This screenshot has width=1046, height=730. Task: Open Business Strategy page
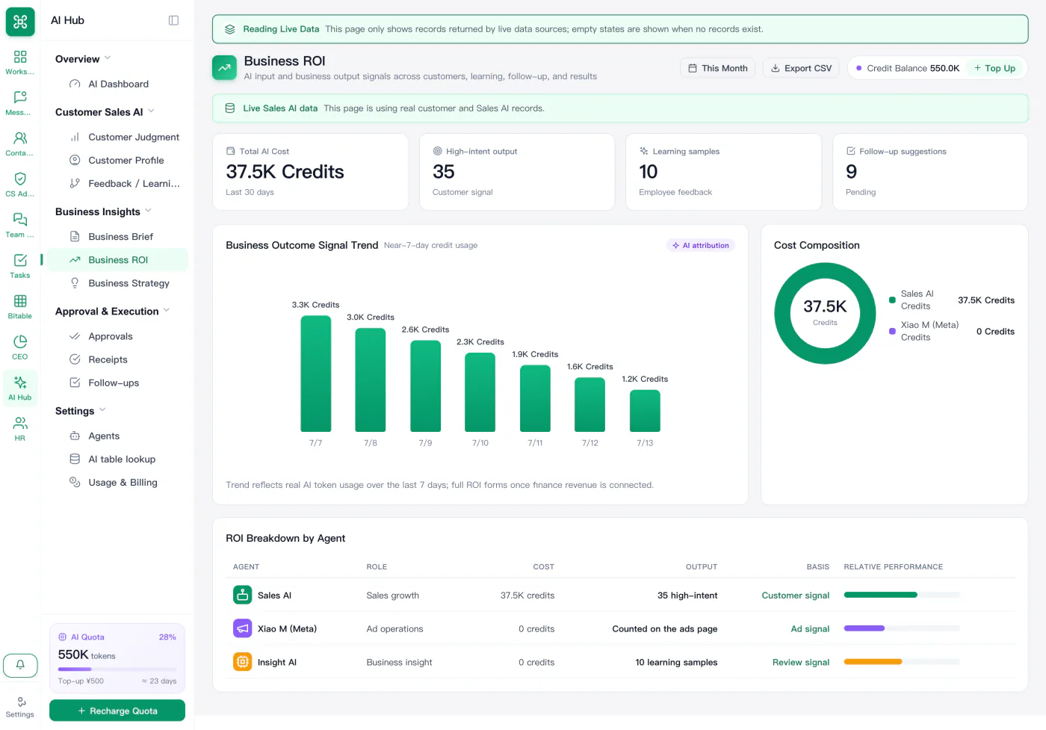[117, 283]
